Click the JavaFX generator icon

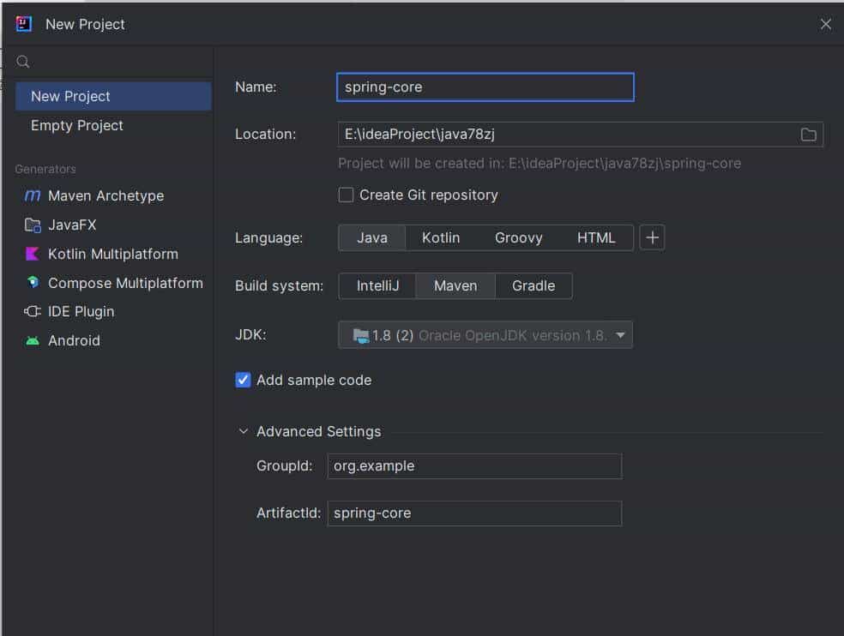(33, 225)
